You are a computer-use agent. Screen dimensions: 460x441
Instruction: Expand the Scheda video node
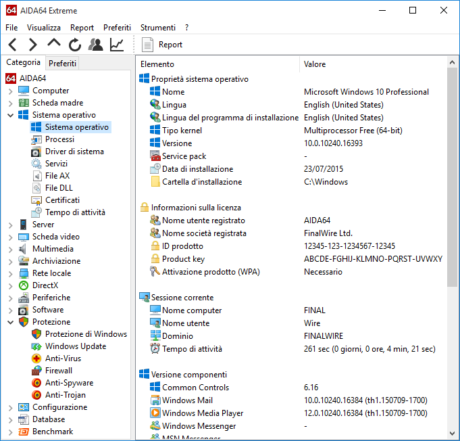(x=11, y=237)
